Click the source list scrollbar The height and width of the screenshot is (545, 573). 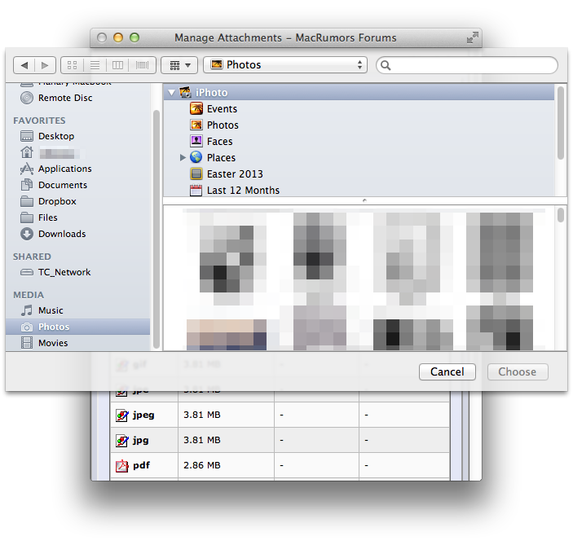[561, 123]
